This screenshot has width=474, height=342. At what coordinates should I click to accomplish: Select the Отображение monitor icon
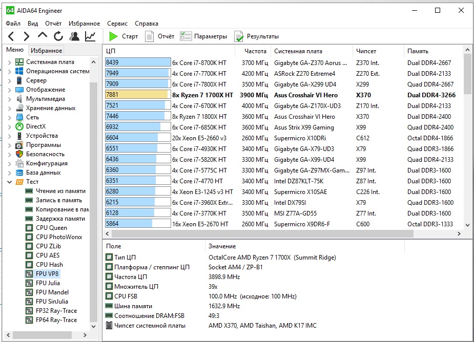click(19, 90)
